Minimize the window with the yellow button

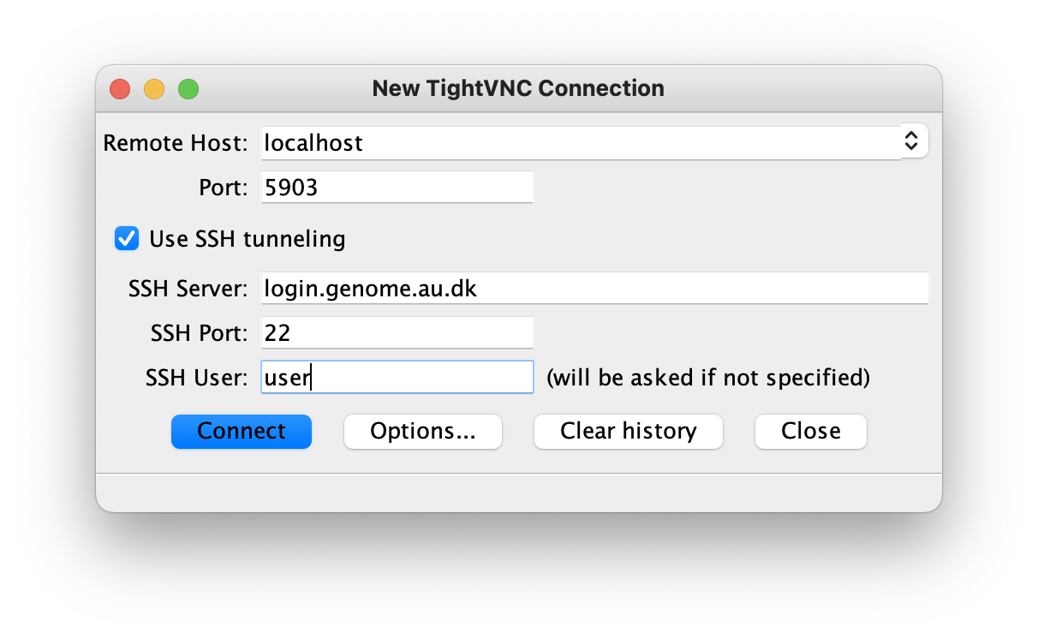click(x=154, y=89)
